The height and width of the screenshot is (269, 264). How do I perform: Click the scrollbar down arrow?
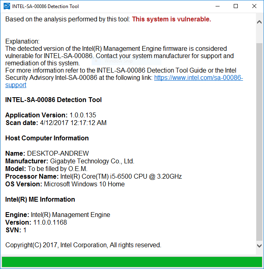(260, 246)
